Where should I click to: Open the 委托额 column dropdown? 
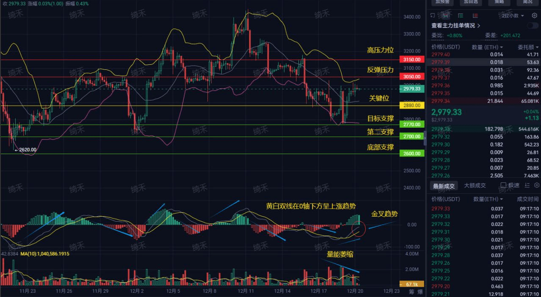(528, 47)
